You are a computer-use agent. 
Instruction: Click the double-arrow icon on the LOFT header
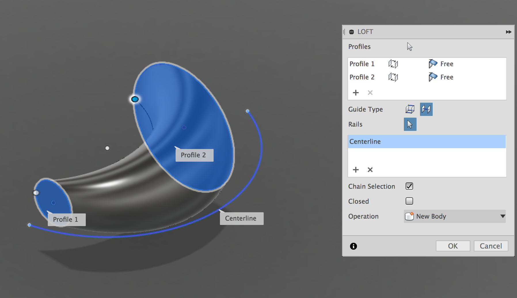pyautogui.click(x=509, y=32)
